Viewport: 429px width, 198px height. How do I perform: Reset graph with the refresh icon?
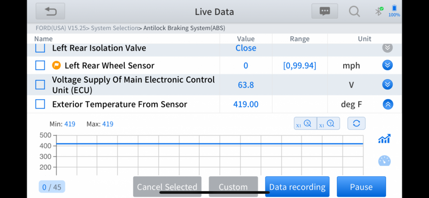(x=356, y=124)
